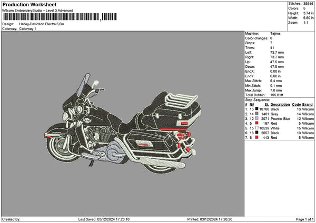The image size is (316, 223).
Task: Click the Trims value 41
Action: [x=272, y=48]
